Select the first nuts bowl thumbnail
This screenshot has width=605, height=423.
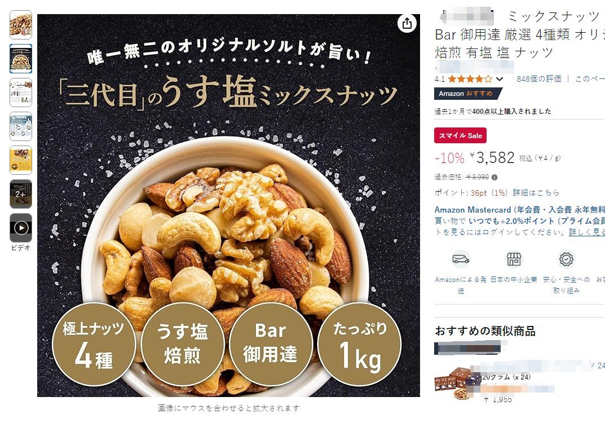pyautogui.click(x=21, y=25)
